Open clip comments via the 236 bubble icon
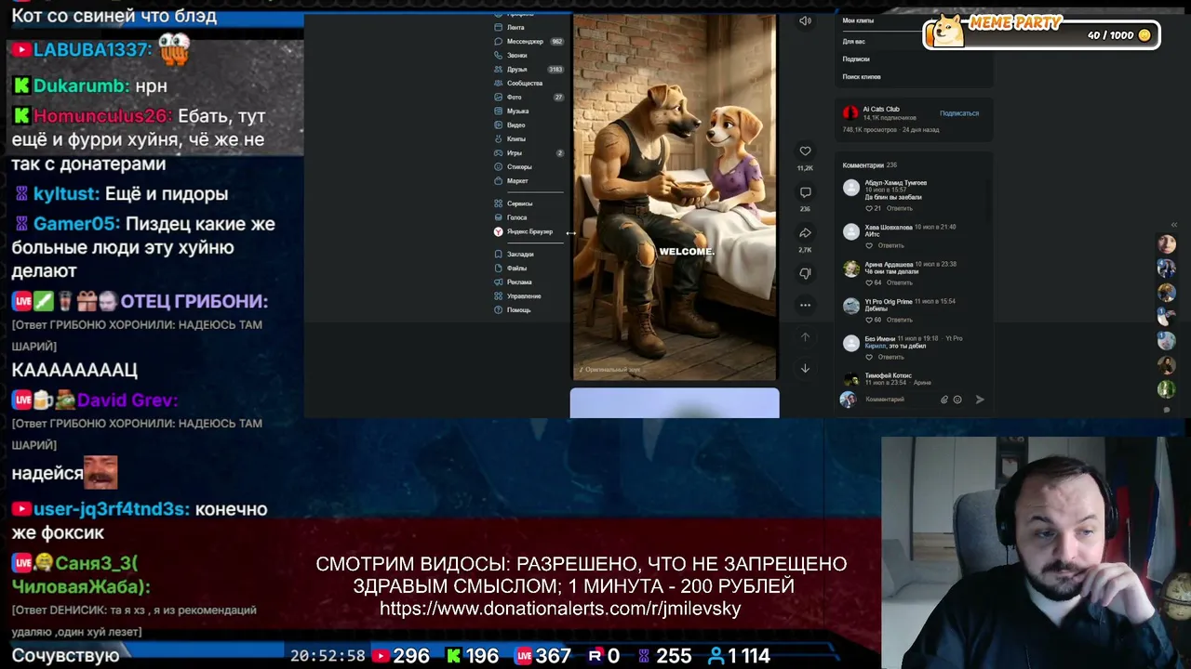Viewport: 1191px width, 669px height. (x=805, y=192)
